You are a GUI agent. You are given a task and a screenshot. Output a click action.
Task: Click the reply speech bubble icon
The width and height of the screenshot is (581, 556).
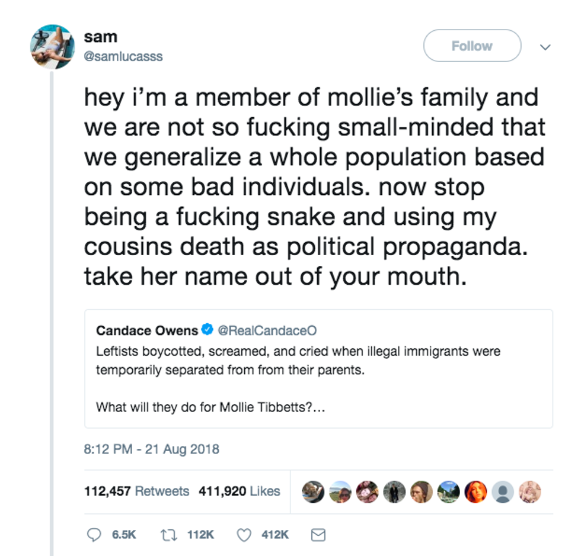pyautogui.click(x=95, y=535)
